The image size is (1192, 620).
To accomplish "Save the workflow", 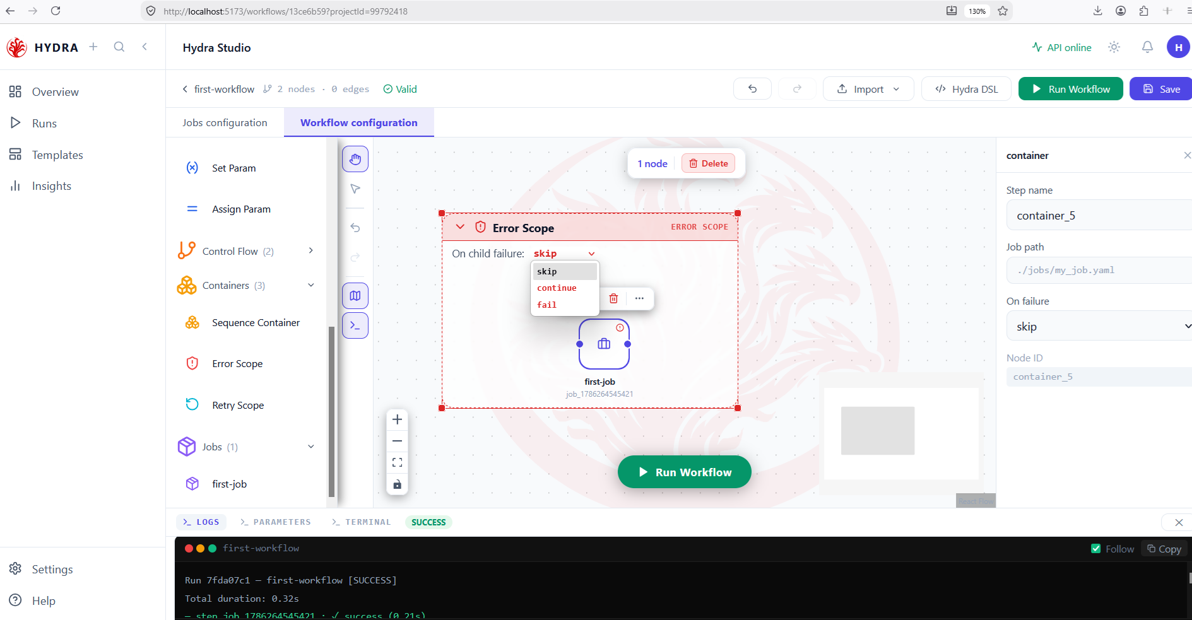I will click(x=1161, y=89).
